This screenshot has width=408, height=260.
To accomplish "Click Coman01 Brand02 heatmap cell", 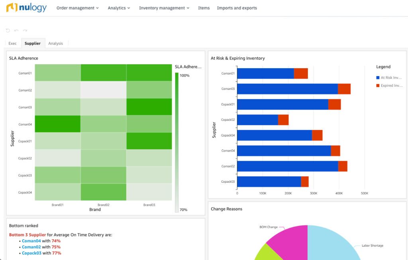I will click(x=103, y=73).
